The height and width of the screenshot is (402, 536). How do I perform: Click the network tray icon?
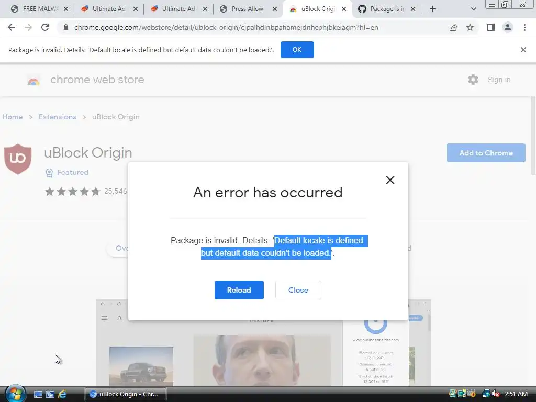pyautogui.click(x=486, y=394)
